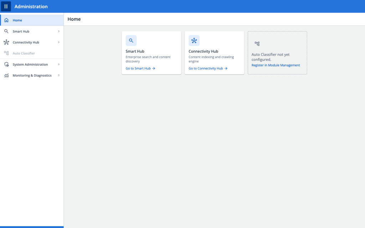
Task: Expand the Smart Hub sidebar chevron
Action: (59, 31)
